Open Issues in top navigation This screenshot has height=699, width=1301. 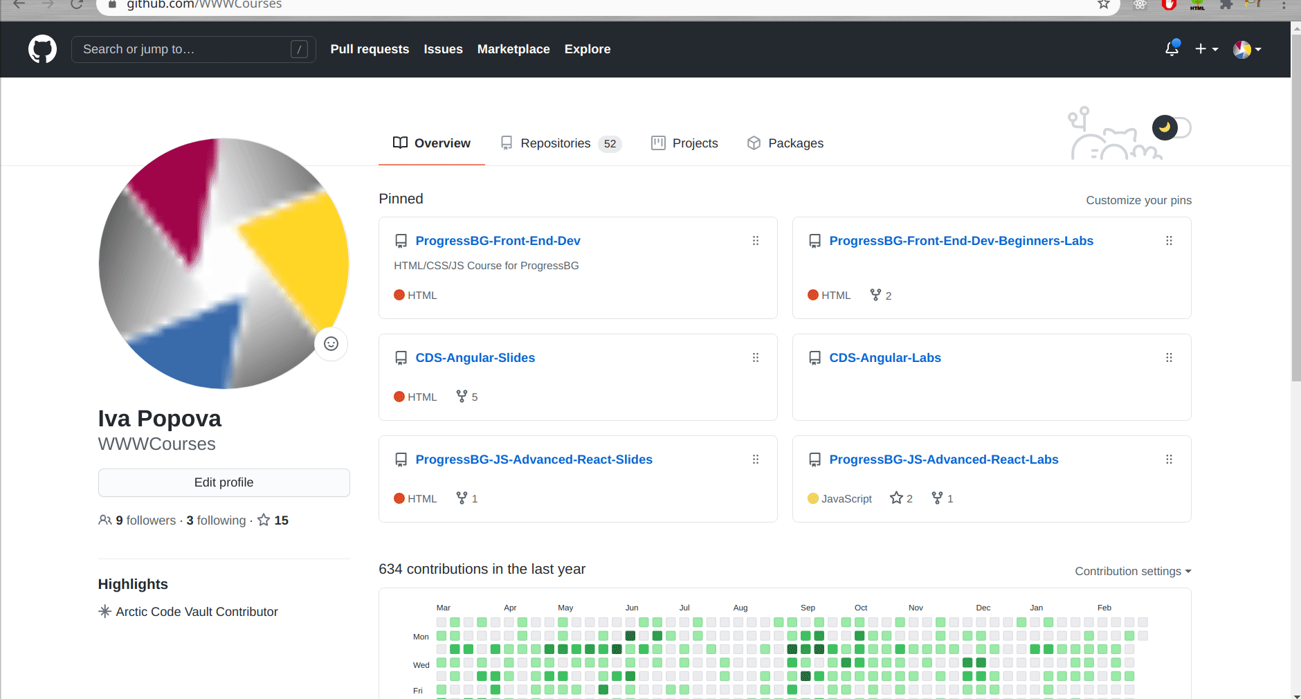click(443, 49)
